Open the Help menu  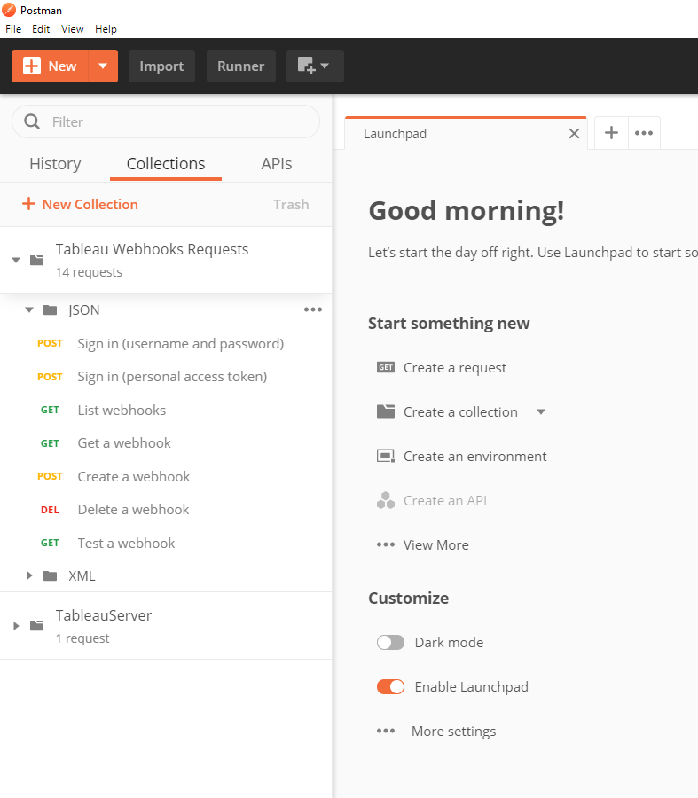click(106, 29)
